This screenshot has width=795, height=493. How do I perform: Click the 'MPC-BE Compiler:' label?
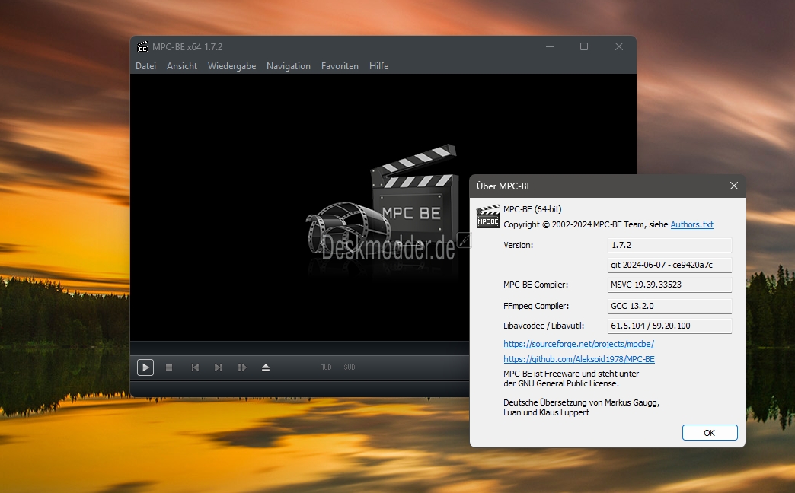[535, 285]
